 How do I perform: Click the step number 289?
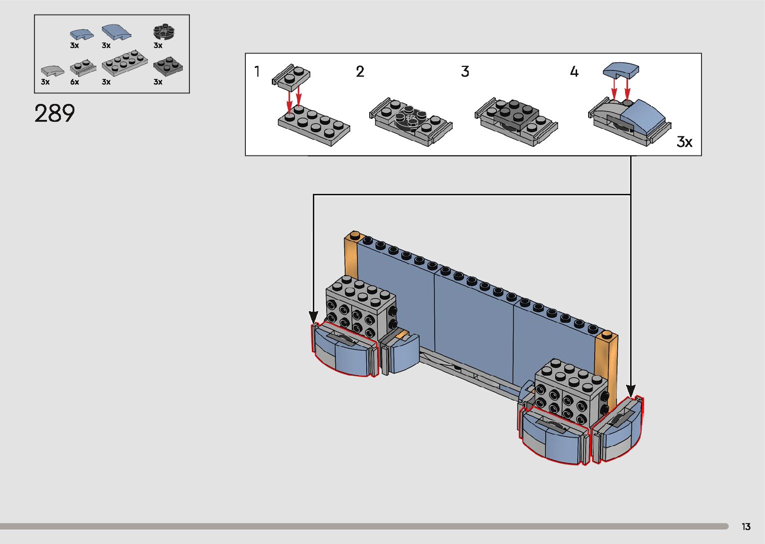[x=54, y=114]
